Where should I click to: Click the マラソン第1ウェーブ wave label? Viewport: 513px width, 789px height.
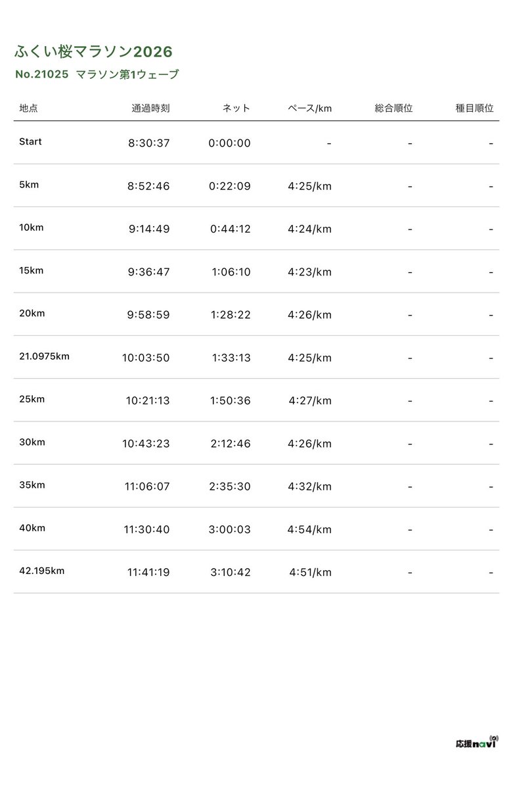(127, 75)
